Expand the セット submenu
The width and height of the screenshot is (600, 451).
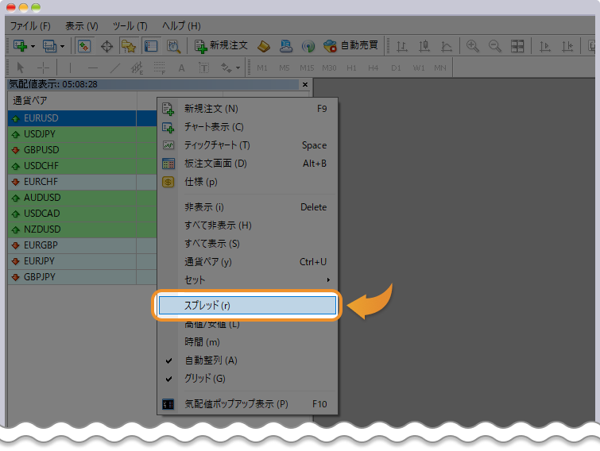247,280
